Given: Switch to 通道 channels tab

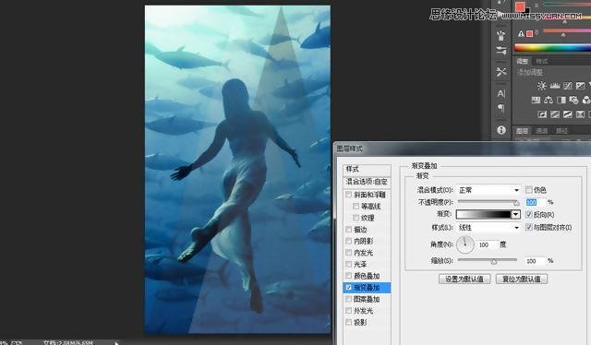Looking at the screenshot, I should click(542, 131).
